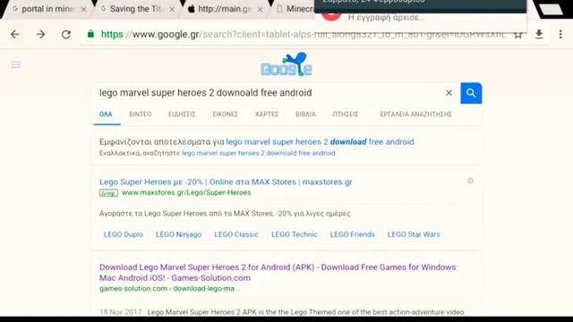Click the browser address bar URL
The height and width of the screenshot is (322, 573).
(x=304, y=34)
